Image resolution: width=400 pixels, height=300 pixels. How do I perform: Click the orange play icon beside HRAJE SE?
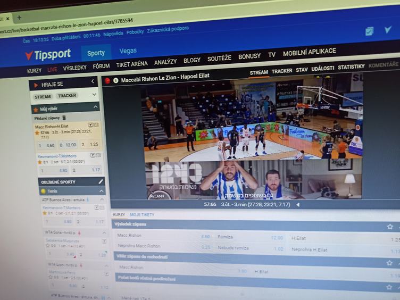36,85
